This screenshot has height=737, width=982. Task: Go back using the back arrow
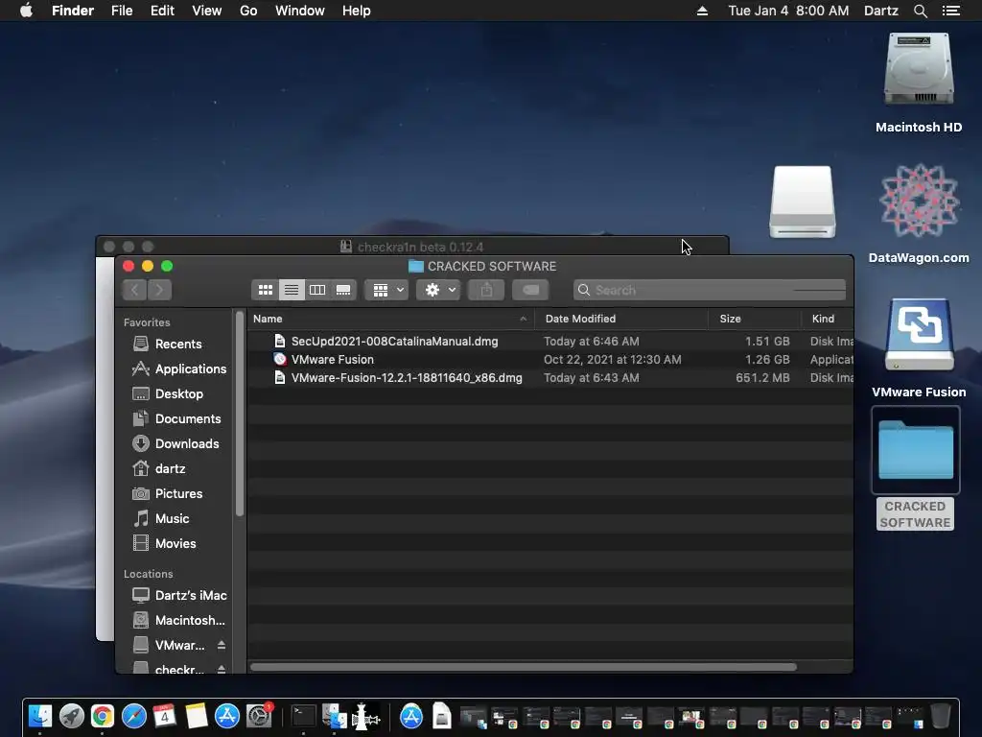134,290
